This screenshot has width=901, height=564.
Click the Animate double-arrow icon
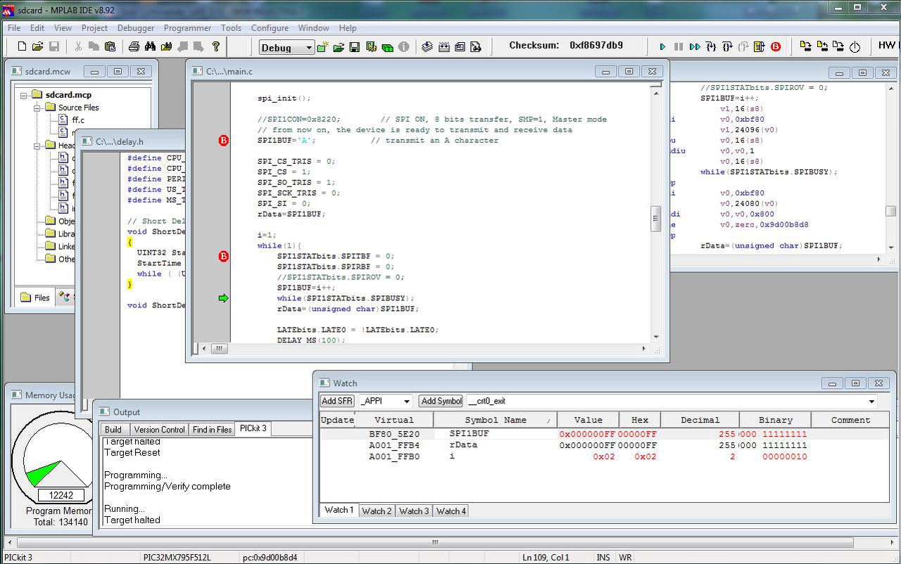pos(695,47)
